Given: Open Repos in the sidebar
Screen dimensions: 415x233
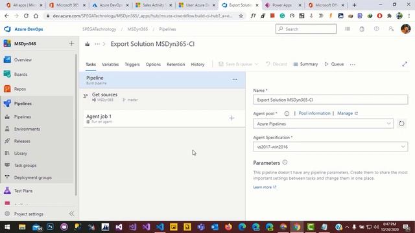Looking at the screenshot, I should click(x=20, y=89).
